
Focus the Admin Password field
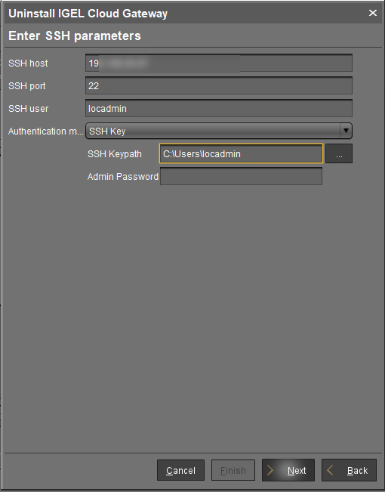click(x=241, y=176)
